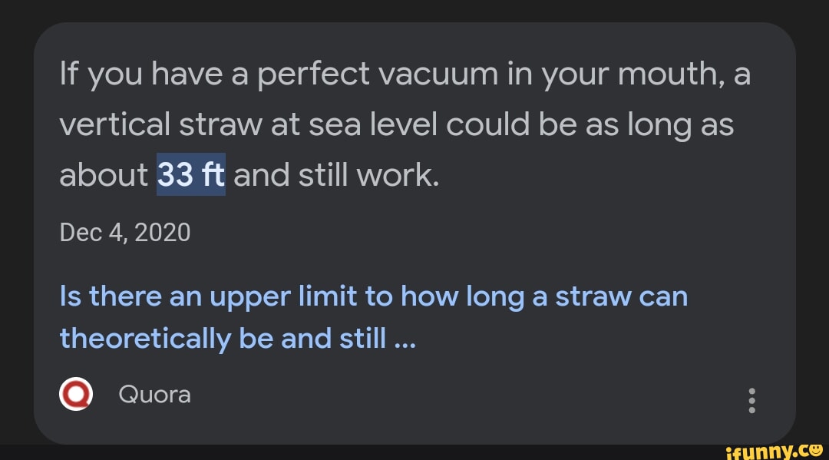Tap the vertical dots next to the Quora entry

tap(752, 402)
